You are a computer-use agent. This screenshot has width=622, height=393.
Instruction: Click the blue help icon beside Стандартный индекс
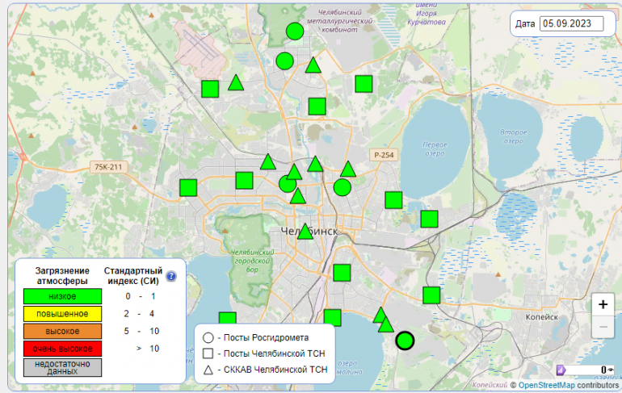[171, 276]
